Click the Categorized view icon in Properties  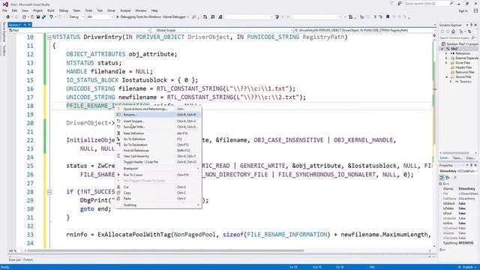442,178
